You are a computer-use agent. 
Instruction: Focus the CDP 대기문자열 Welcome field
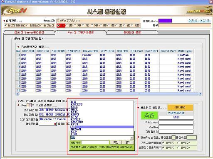tap(55, 119)
